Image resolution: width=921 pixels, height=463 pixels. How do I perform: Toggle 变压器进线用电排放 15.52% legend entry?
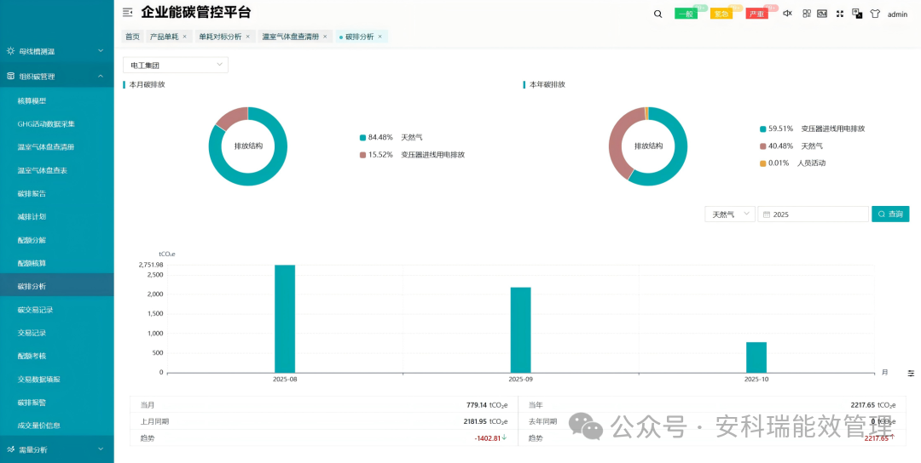413,155
